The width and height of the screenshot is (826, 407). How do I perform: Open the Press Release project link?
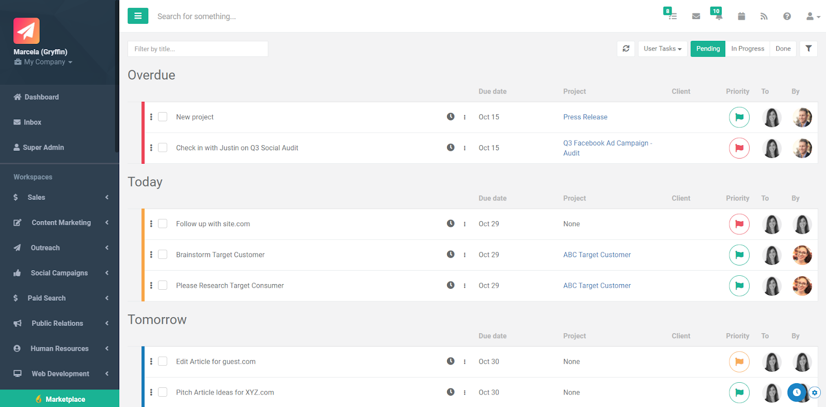[585, 117]
